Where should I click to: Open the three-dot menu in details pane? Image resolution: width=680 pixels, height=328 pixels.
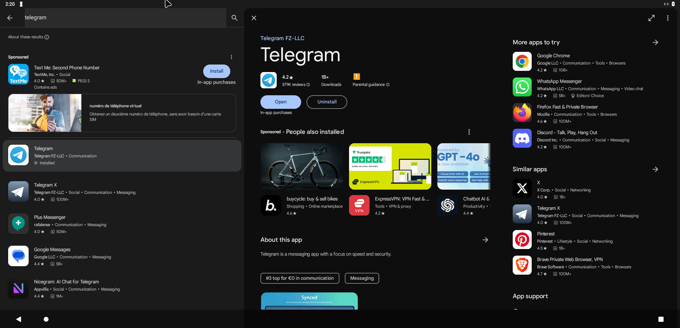(668, 18)
